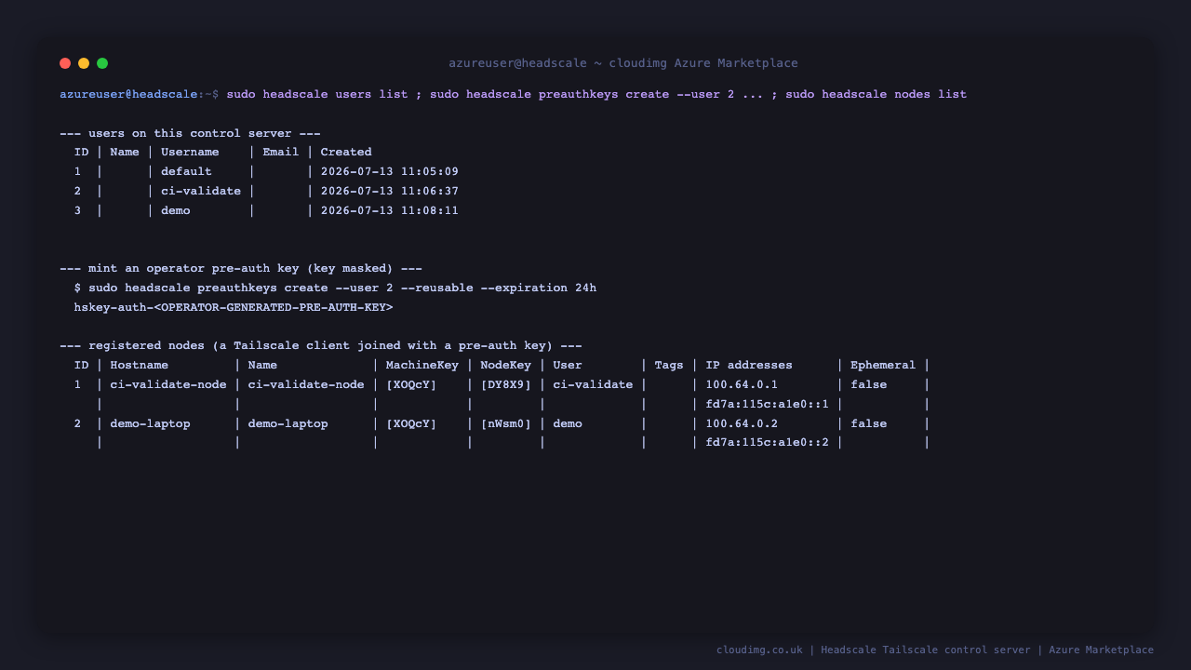Click the MachineKey '[XOQcY]' in the demo-laptop row
The height and width of the screenshot is (670, 1191).
click(x=411, y=423)
